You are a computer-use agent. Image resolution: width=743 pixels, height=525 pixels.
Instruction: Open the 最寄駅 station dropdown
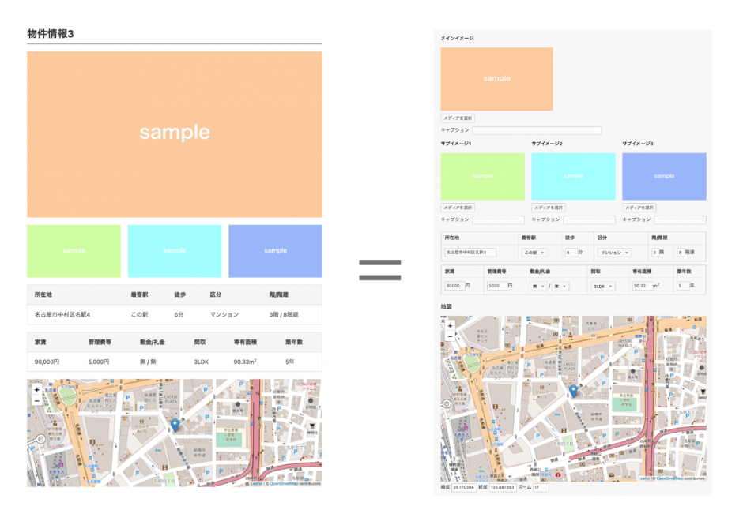pyautogui.click(x=534, y=253)
